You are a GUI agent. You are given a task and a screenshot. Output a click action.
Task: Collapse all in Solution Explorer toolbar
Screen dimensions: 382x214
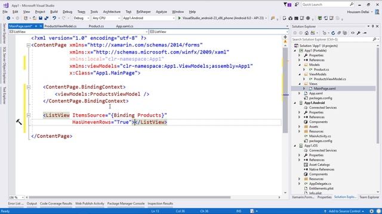(x=339, y=33)
